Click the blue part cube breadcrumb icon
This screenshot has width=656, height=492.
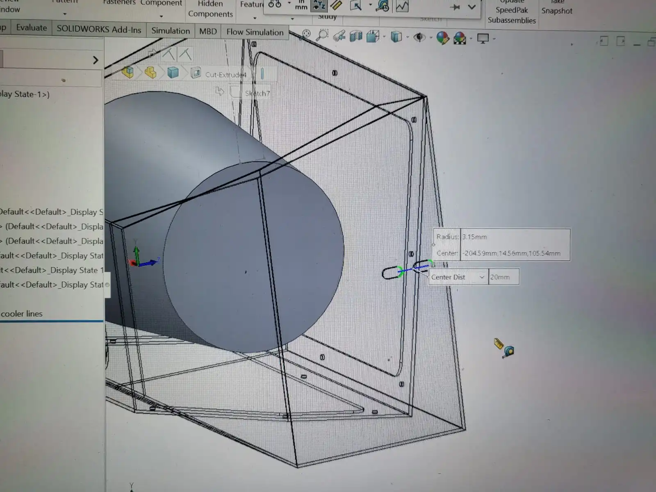[x=173, y=73]
